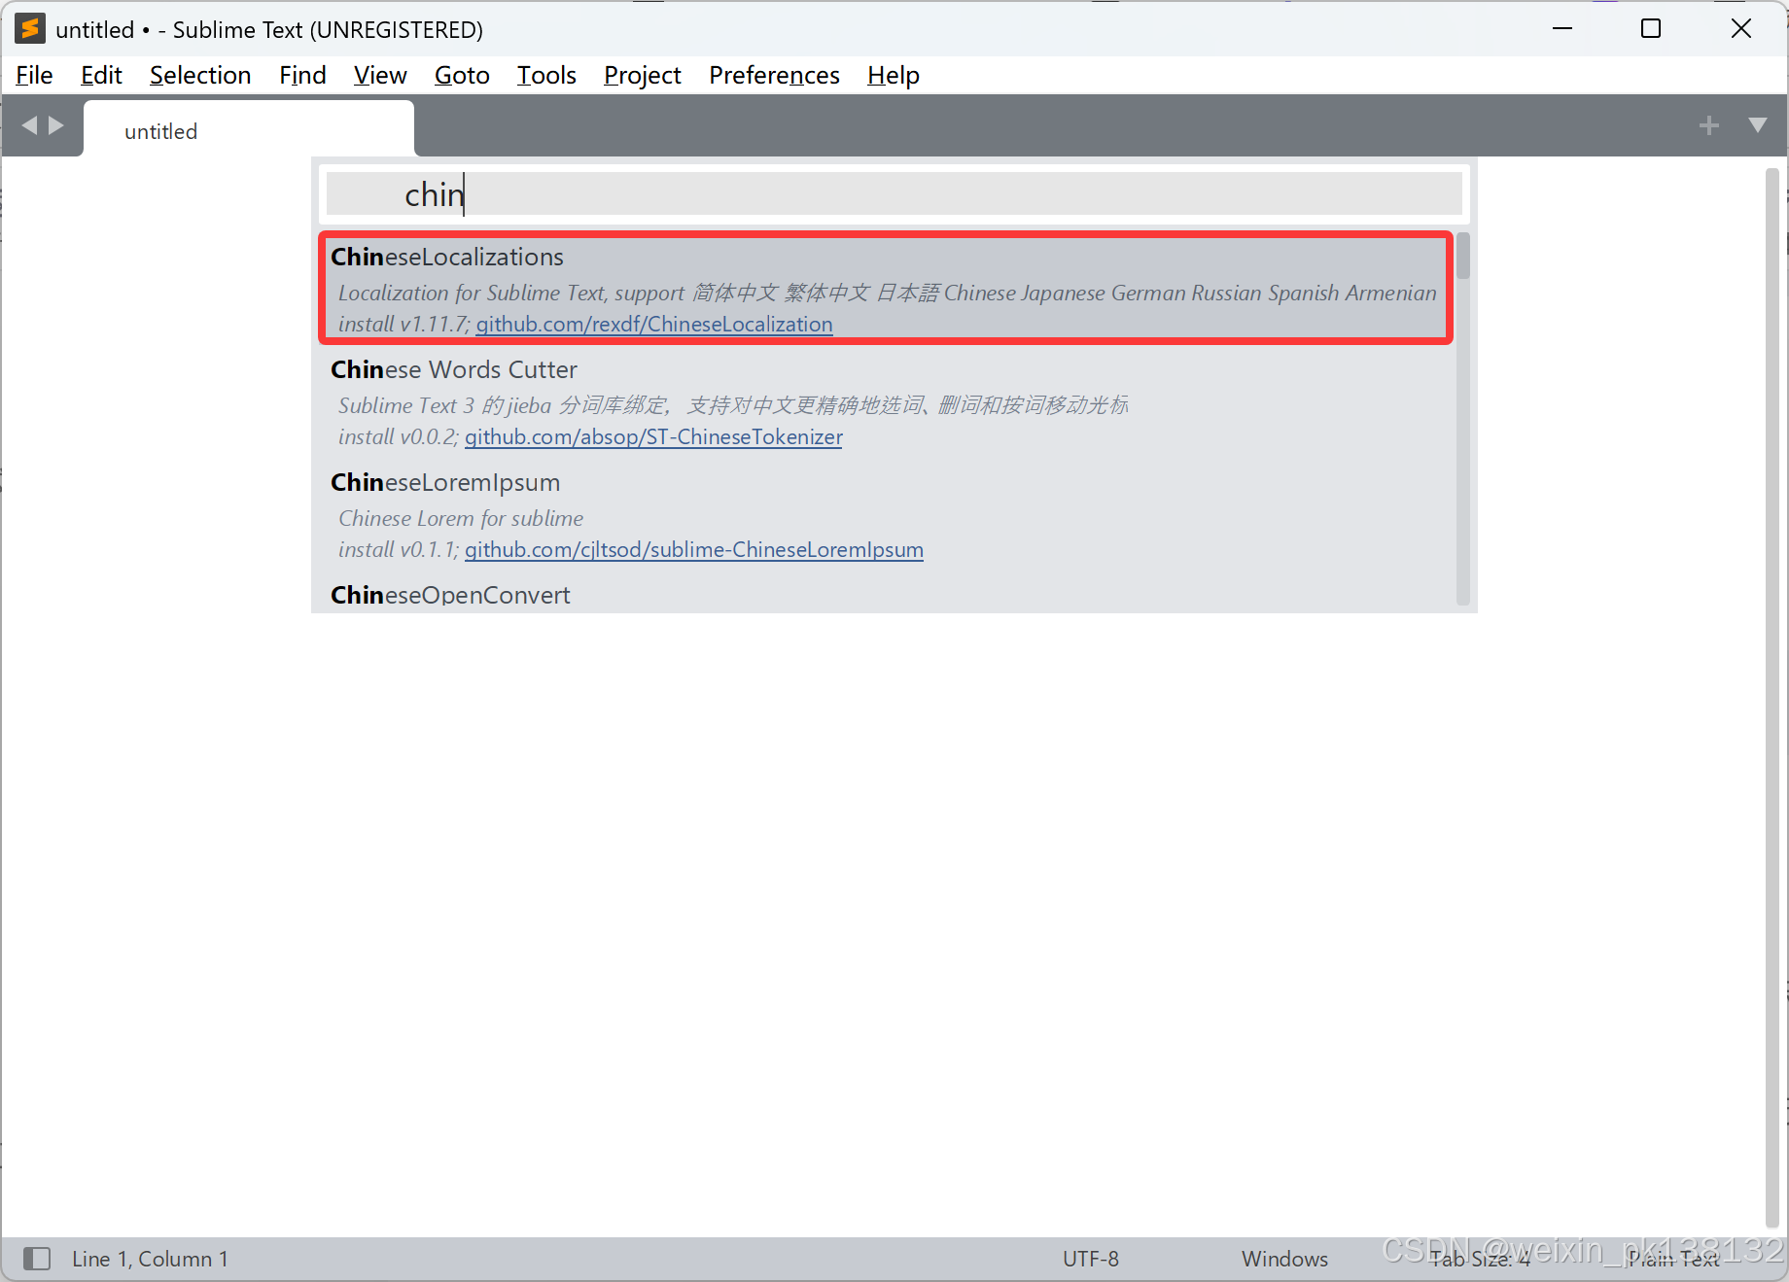Open github.com/absop/ST-ChineseTokenizer link
The width and height of the screenshot is (1789, 1282).
(653, 437)
